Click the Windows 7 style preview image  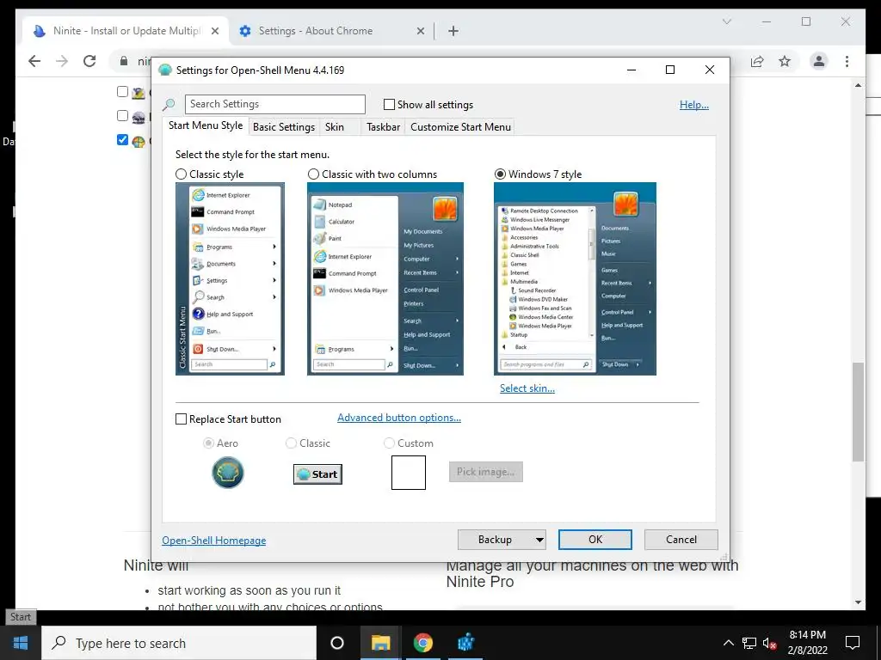[575, 279]
